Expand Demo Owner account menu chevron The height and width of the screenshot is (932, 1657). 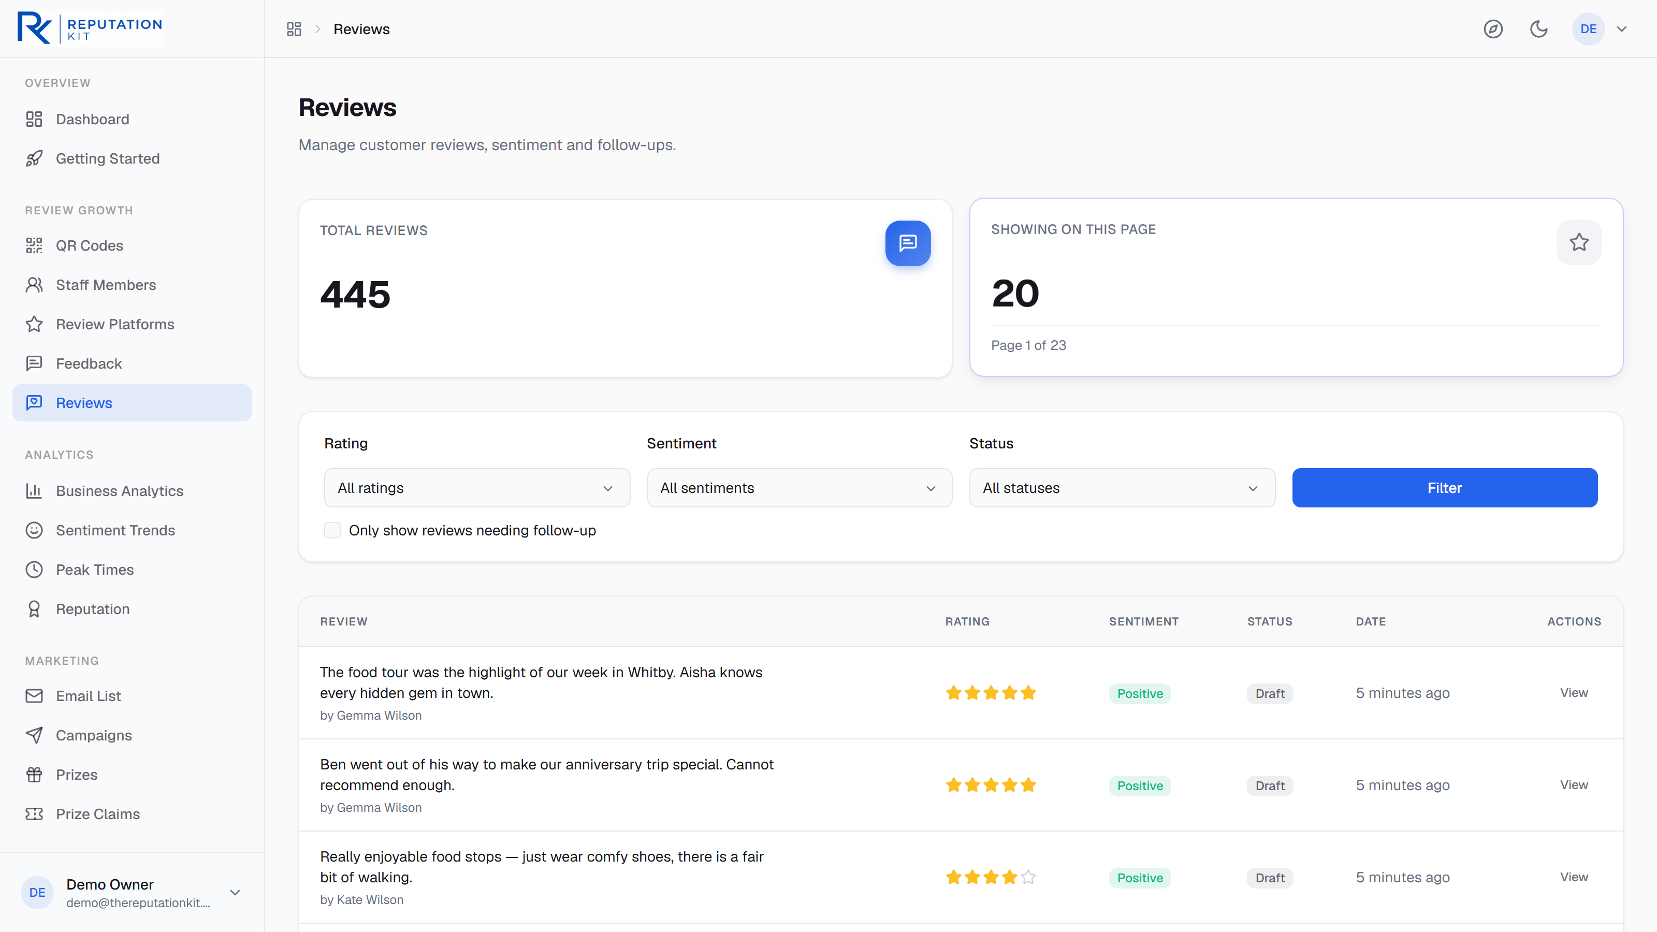coord(235,892)
